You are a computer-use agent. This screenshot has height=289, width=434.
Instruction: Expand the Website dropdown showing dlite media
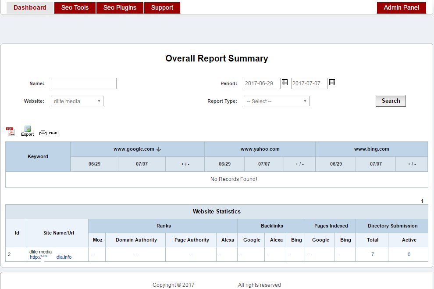[77, 101]
